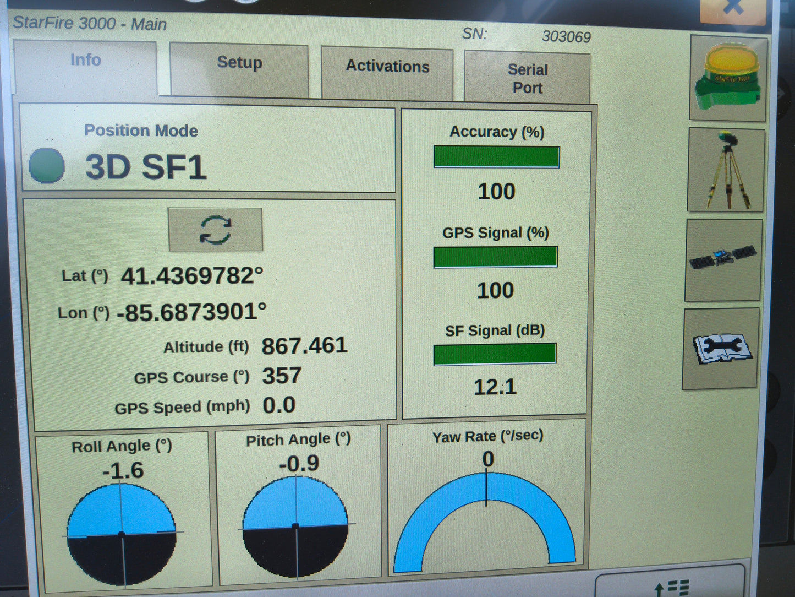Viewport: 795px width, 597px height.
Task: Select the Accuracy value 100
Action: click(496, 192)
